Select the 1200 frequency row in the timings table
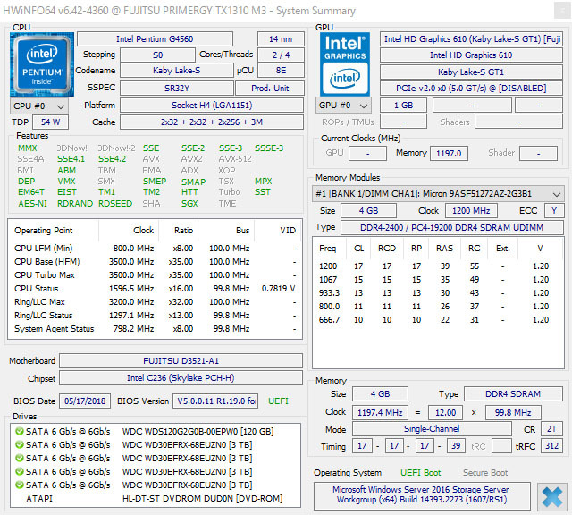This screenshot has width=572, height=515. pos(438,266)
